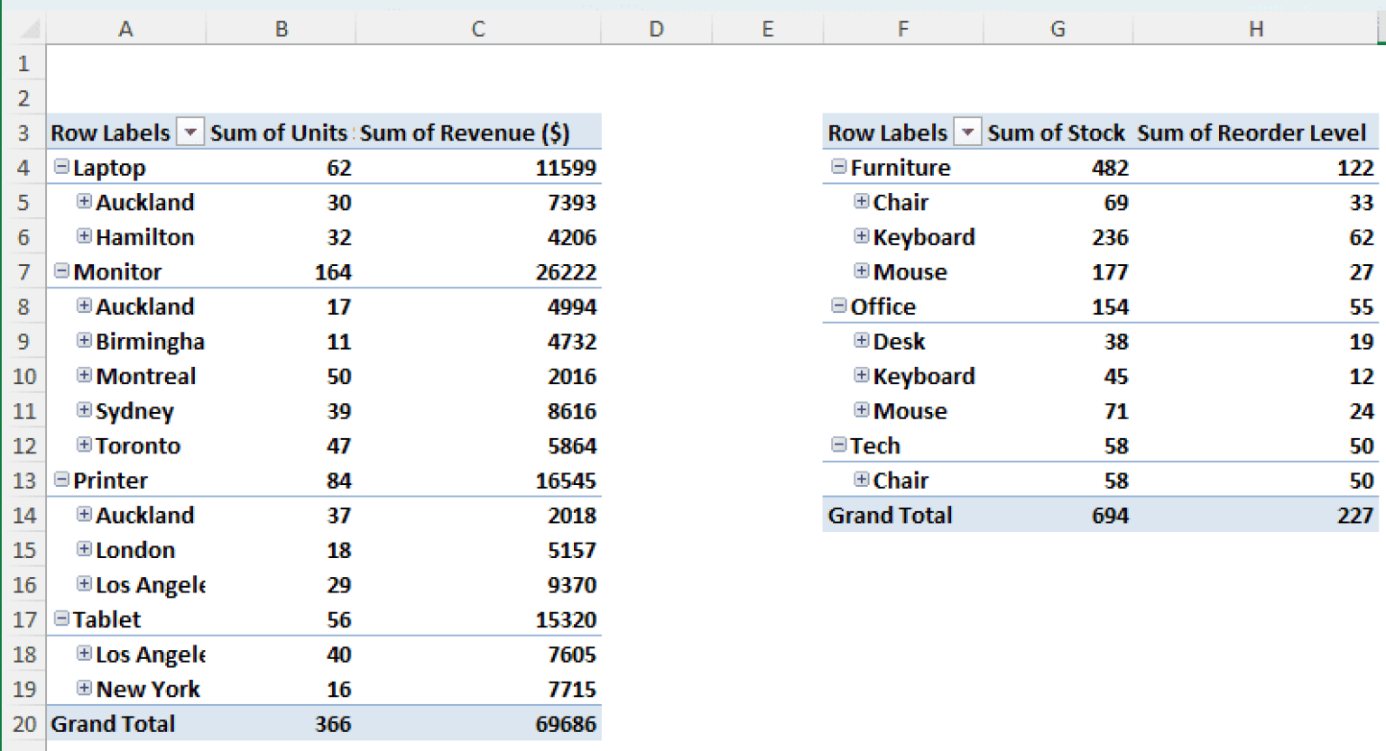The width and height of the screenshot is (1386, 751).
Task: Open the Row Labels filter on left pivot
Action: (x=190, y=132)
